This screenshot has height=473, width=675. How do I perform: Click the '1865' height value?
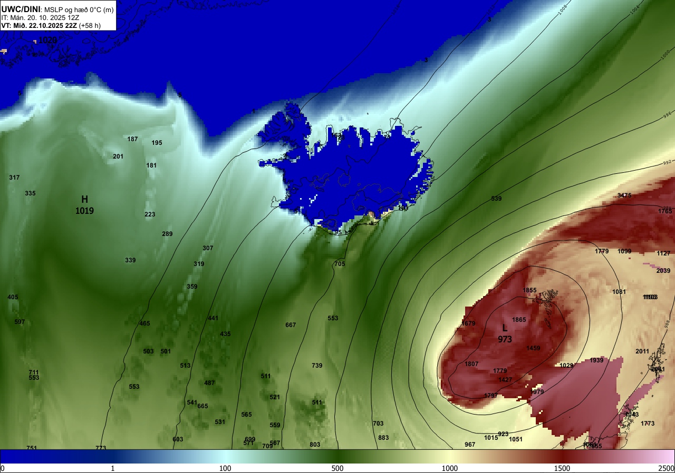[519, 320]
